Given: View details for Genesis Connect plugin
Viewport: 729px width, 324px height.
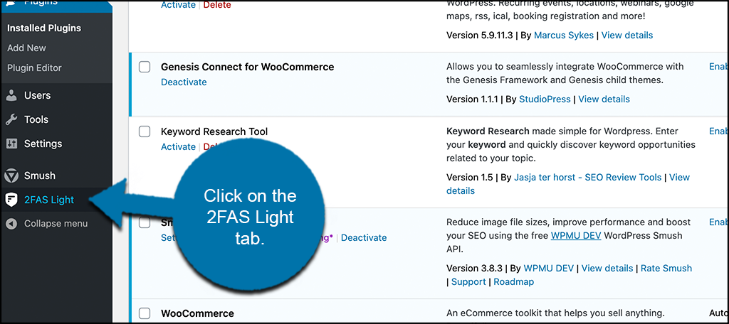Looking at the screenshot, I should pyautogui.click(x=604, y=99).
